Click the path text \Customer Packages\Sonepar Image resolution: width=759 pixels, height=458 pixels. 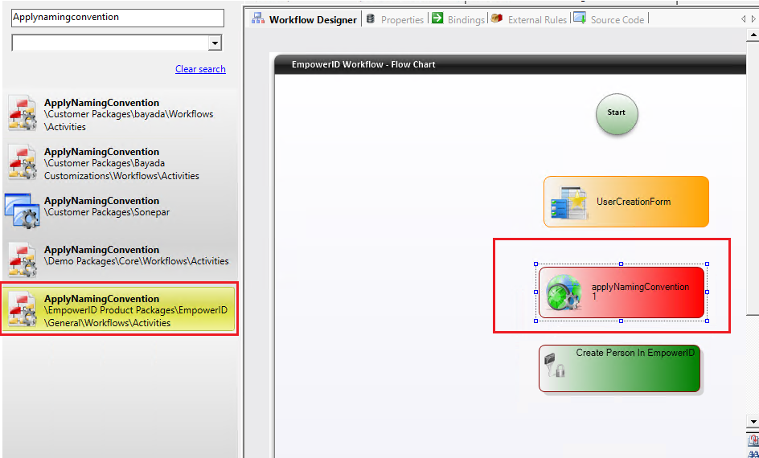pos(107,212)
